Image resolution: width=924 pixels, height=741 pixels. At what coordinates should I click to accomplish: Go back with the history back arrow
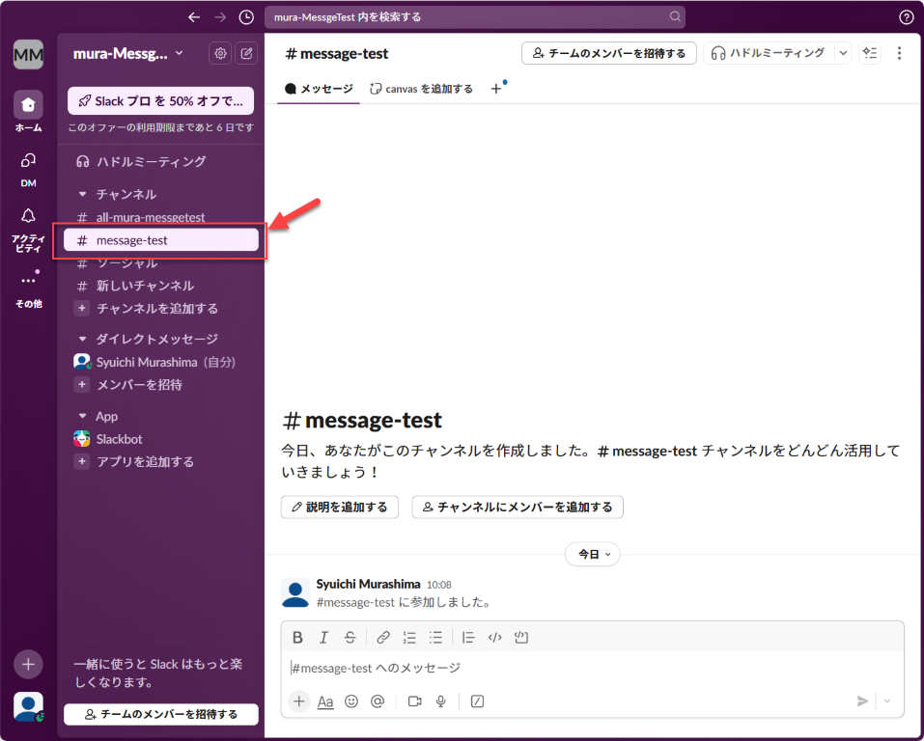pyautogui.click(x=194, y=17)
